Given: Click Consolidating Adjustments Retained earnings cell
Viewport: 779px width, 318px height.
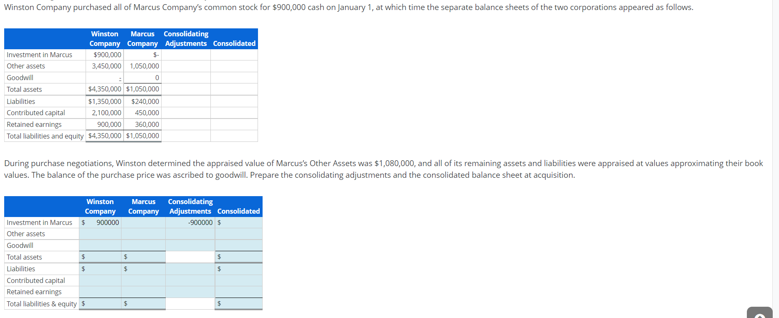Looking at the screenshot, I should (x=190, y=292).
